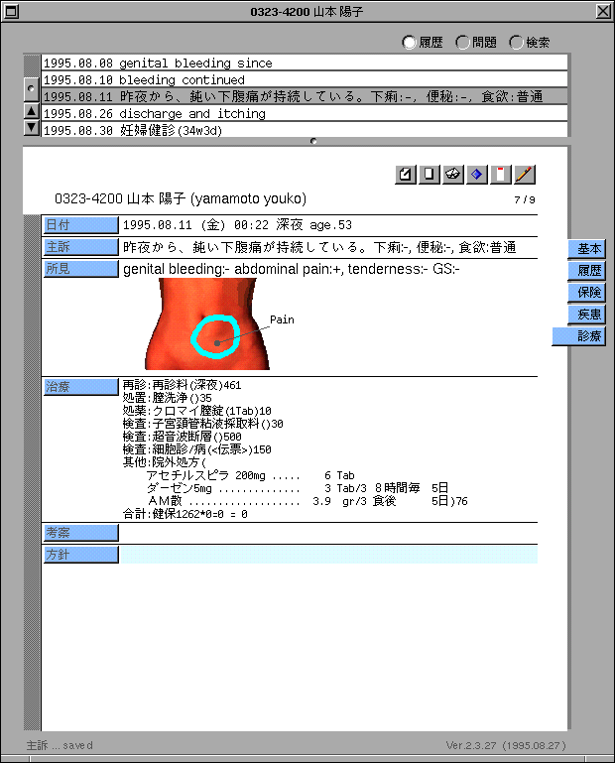This screenshot has height=763, width=615.
Task: Click the blank page icon
Action: tap(430, 175)
